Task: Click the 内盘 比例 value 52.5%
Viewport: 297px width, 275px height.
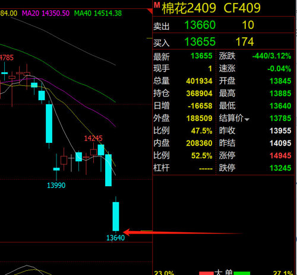Action: (x=202, y=156)
